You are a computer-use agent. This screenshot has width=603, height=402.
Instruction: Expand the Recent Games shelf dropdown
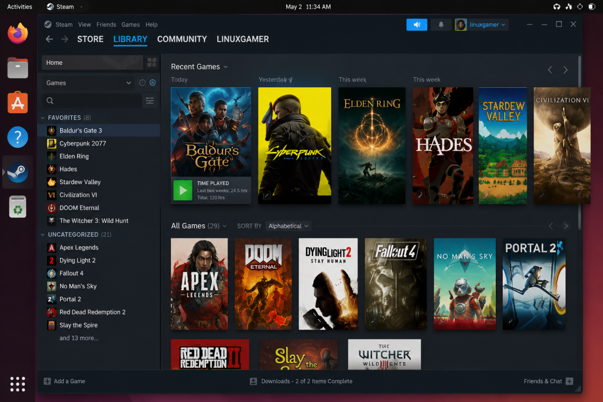tap(226, 67)
